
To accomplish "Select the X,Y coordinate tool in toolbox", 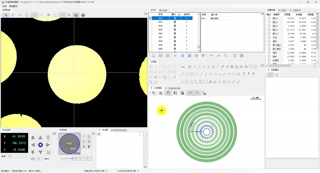I will 190,67.
